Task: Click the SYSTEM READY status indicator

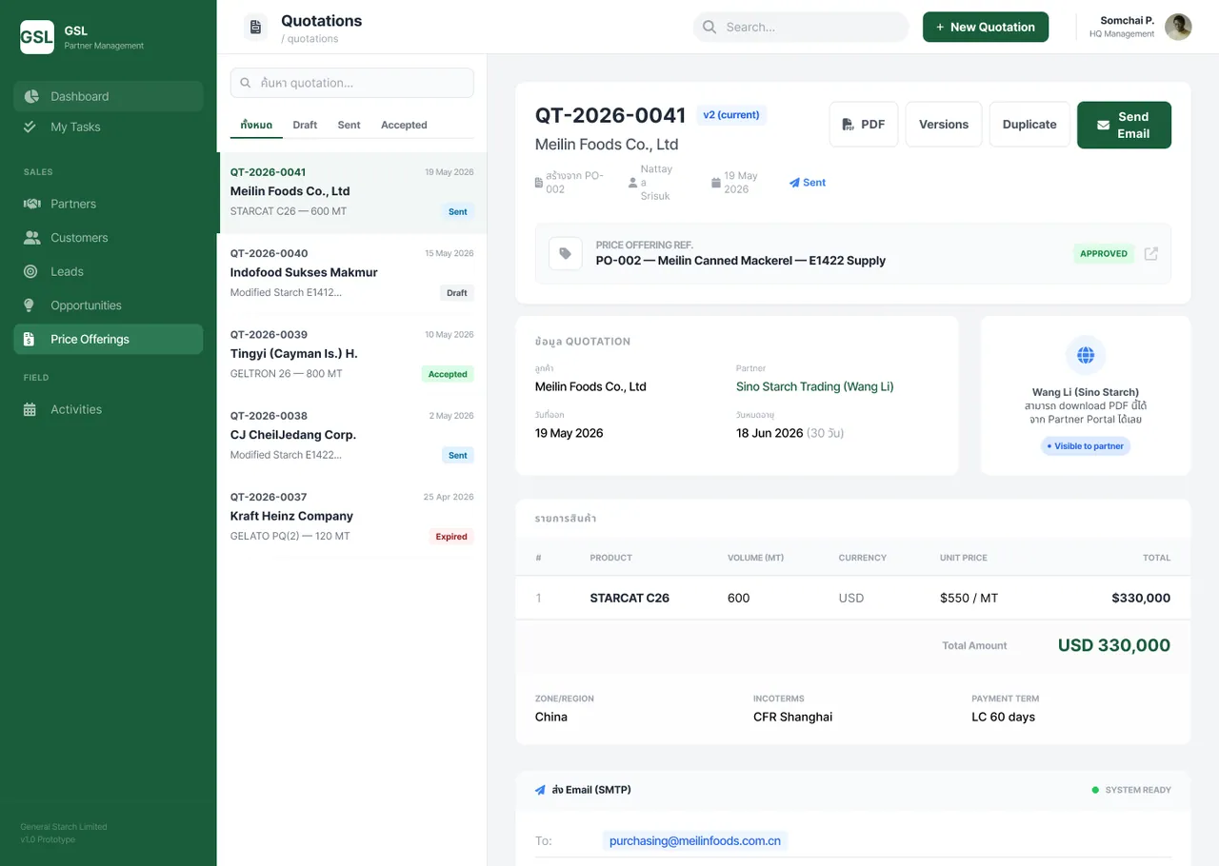Action: coord(1131,790)
